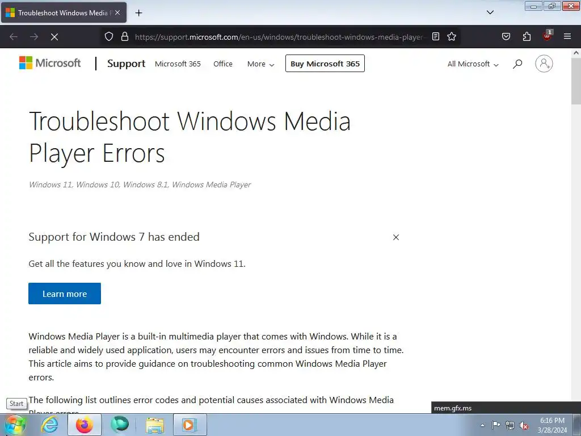Click the 'Windows 11, Windows 10, Windows 8.1' applies-to line
The width and height of the screenshot is (581, 436).
tap(140, 185)
